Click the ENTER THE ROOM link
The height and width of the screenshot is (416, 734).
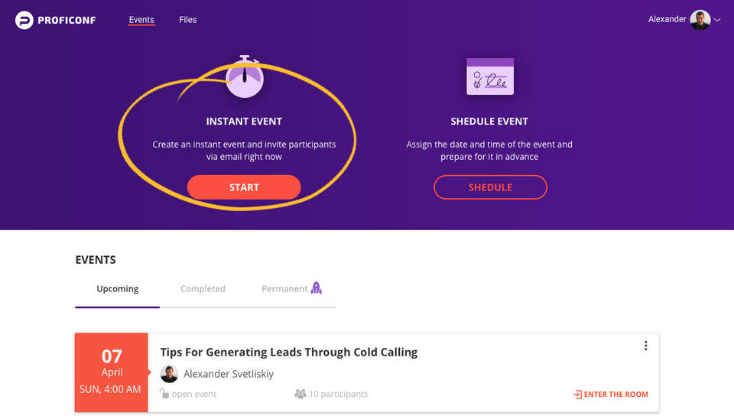(x=615, y=395)
